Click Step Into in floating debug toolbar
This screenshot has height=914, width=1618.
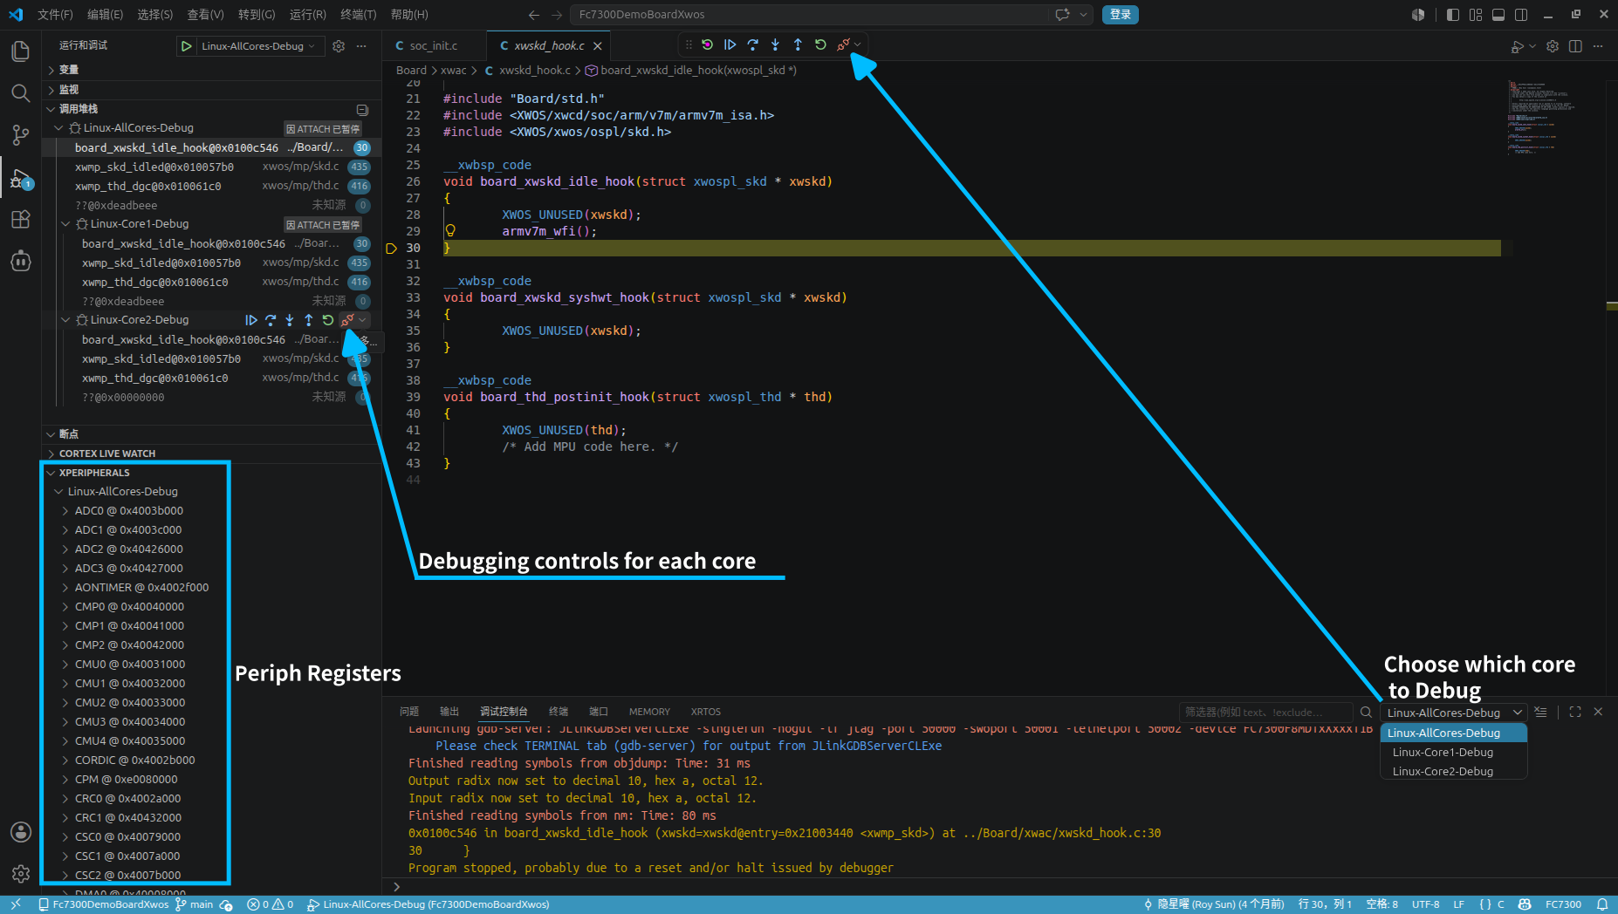(775, 44)
